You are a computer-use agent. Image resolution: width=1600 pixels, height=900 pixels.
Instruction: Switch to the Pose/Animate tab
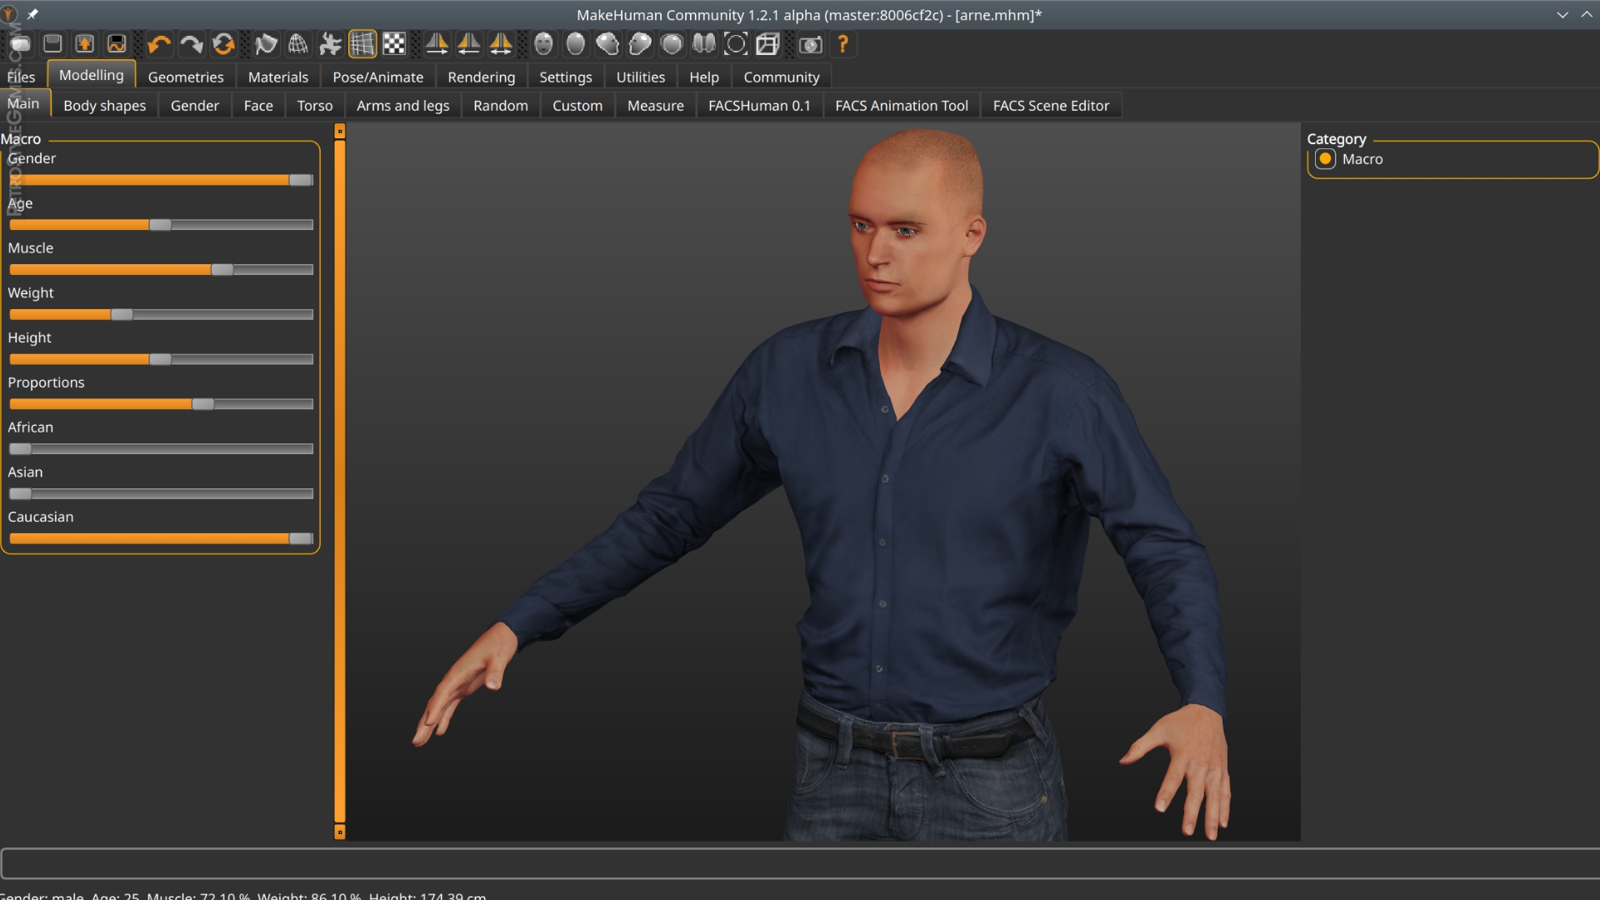[x=377, y=77]
